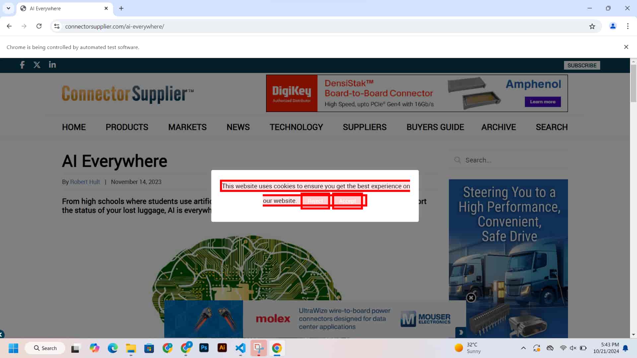Click the X (Twitter) social icon
The width and height of the screenshot is (637, 358).
(x=37, y=65)
